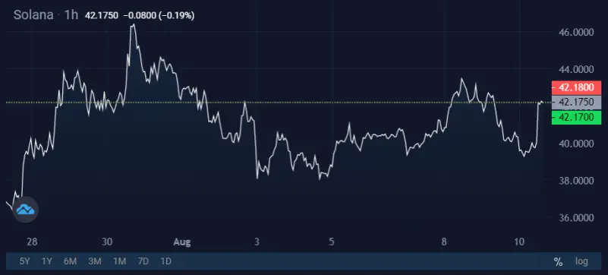The height and width of the screenshot is (275, 608).
Task: Click the green 42.1700 bid price label
Action: (x=576, y=117)
